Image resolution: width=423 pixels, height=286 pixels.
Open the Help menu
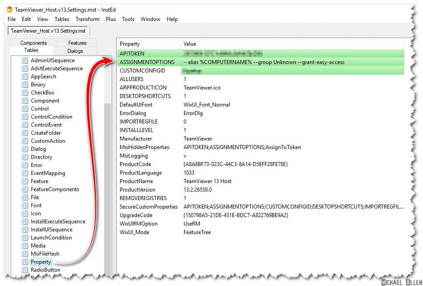click(172, 19)
